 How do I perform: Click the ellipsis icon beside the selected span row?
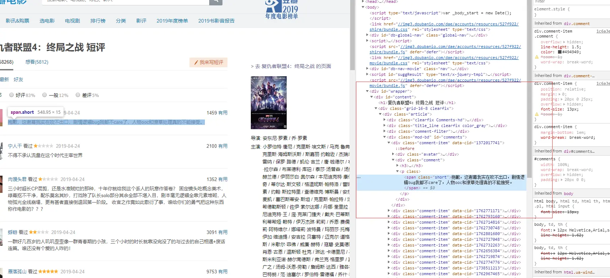click(x=358, y=177)
